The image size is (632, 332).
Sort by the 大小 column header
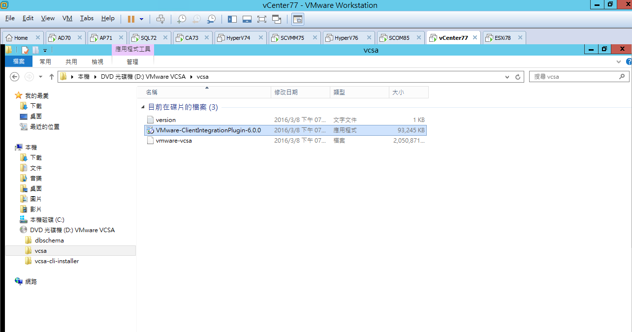(409, 92)
